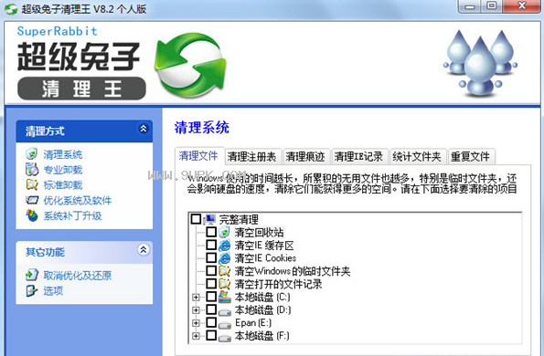Expand the 本地磁盘 (F:) tree node
This screenshot has height=356, width=544.
pos(196,336)
